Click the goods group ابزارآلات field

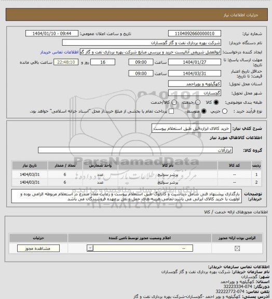tap(135, 150)
